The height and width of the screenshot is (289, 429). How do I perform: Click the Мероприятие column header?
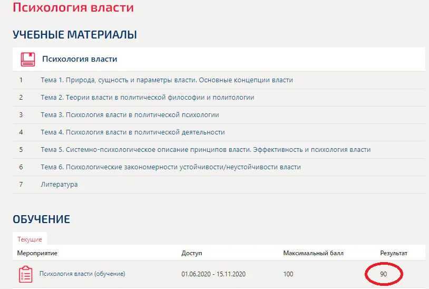click(37, 253)
